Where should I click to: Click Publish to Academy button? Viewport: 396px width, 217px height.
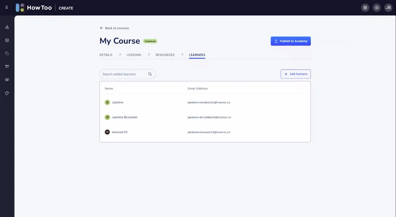click(291, 41)
